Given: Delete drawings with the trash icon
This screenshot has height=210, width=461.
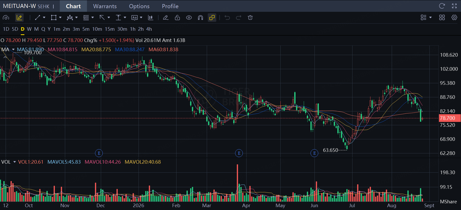Looking at the screenshot, I should 250,18.
